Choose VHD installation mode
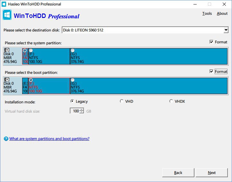 (x=121, y=101)
